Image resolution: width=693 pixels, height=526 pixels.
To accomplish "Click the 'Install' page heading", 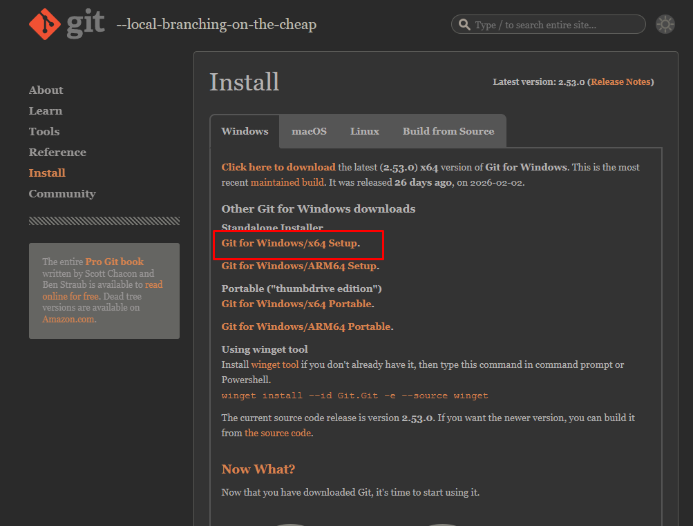I will [x=244, y=82].
